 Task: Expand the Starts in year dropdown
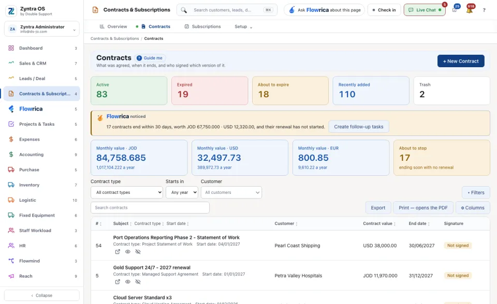[182, 192]
